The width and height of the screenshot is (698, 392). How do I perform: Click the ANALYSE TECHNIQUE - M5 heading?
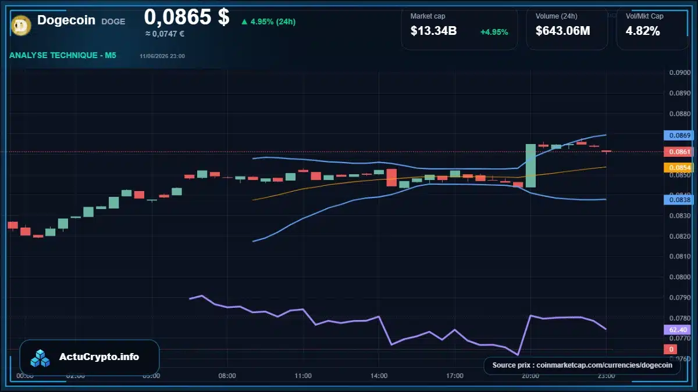point(63,55)
